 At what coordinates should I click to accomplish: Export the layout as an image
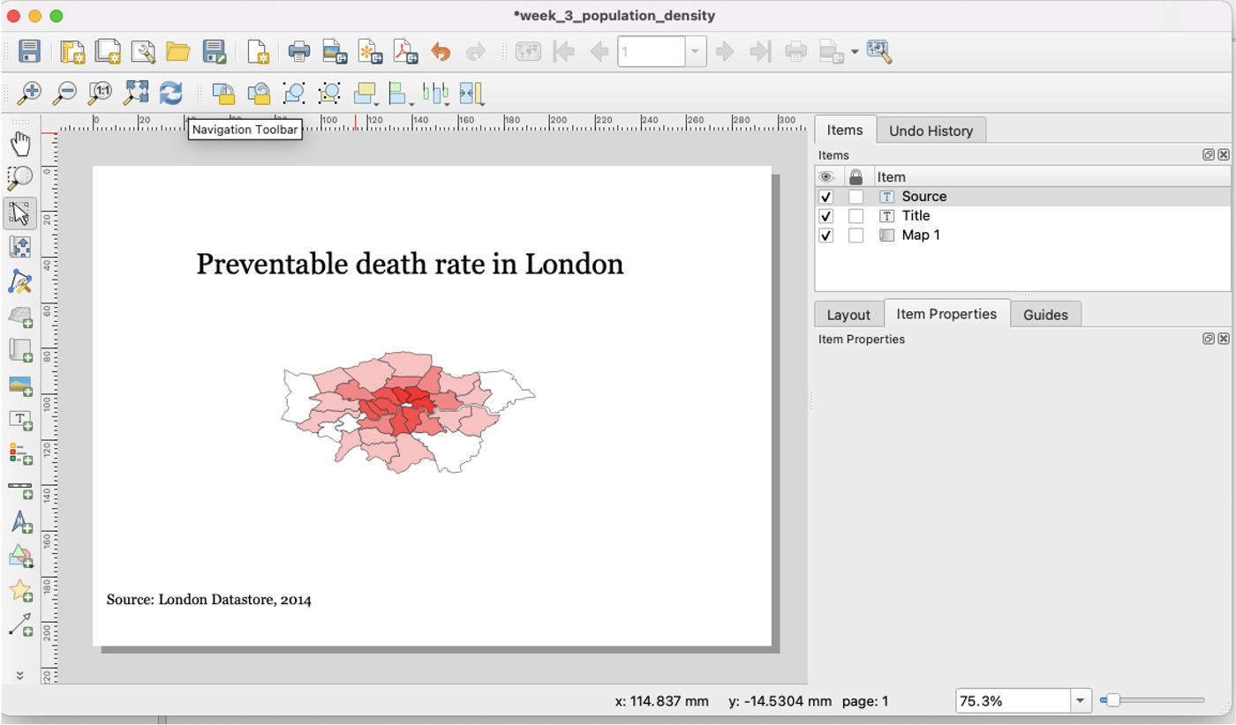(x=335, y=51)
